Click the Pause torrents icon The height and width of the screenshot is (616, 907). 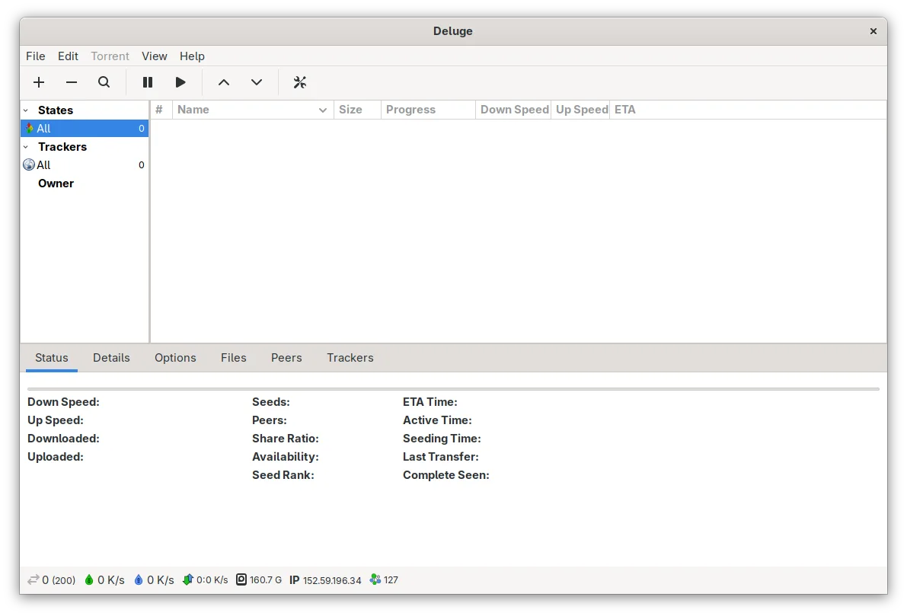click(x=148, y=82)
